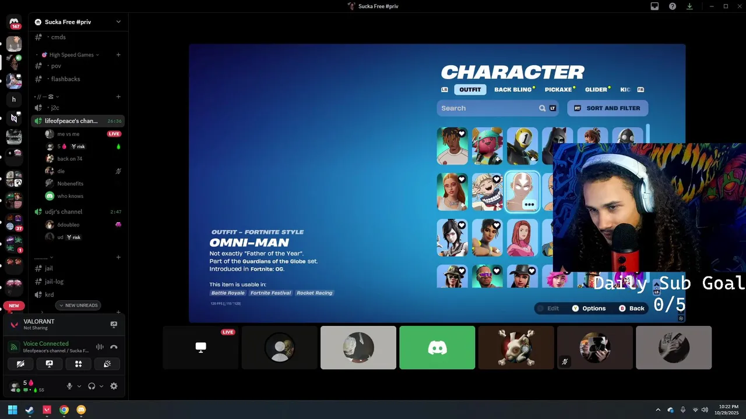This screenshot has width=746, height=419.
Task: Open Discord help question mark icon
Action: [x=673, y=6]
